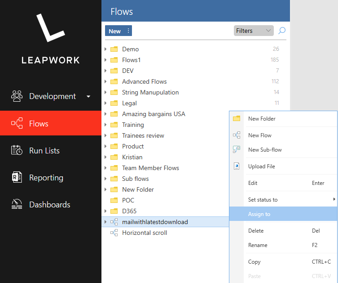Open the Filters dropdown
The height and width of the screenshot is (283, 338).
coord(254,31)
